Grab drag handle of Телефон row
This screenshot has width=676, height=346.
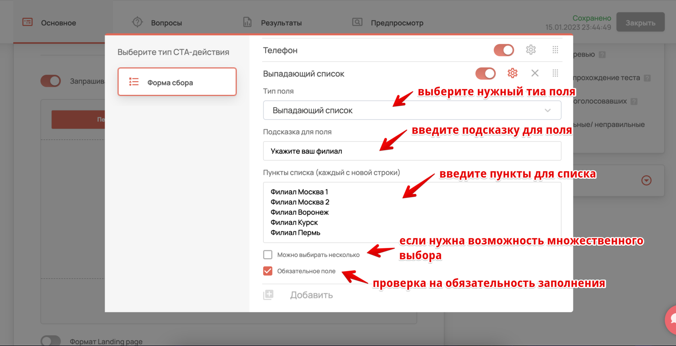[555, 50]
